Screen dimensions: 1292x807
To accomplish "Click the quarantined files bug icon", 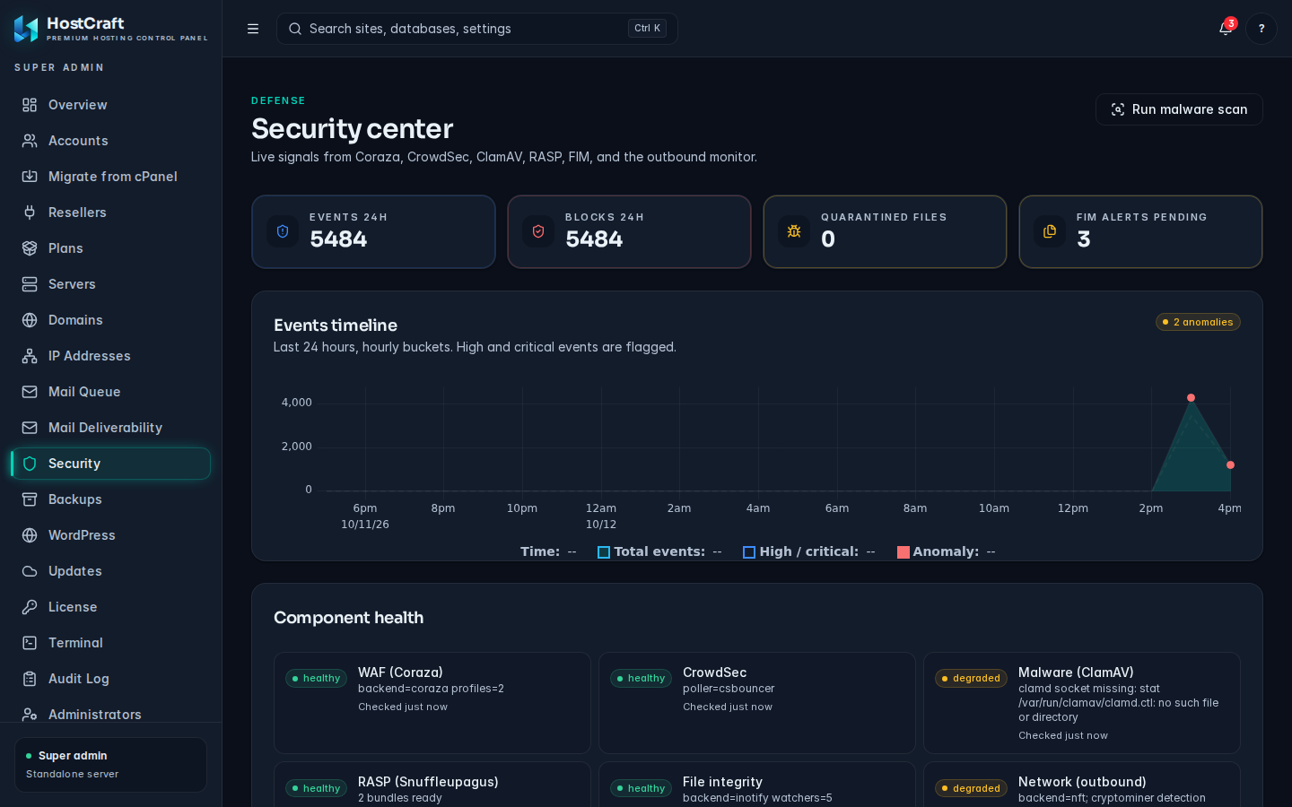I will pos(794,231).
